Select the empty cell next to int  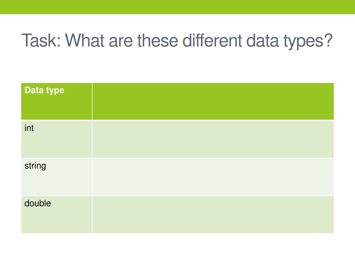[213, 139]
